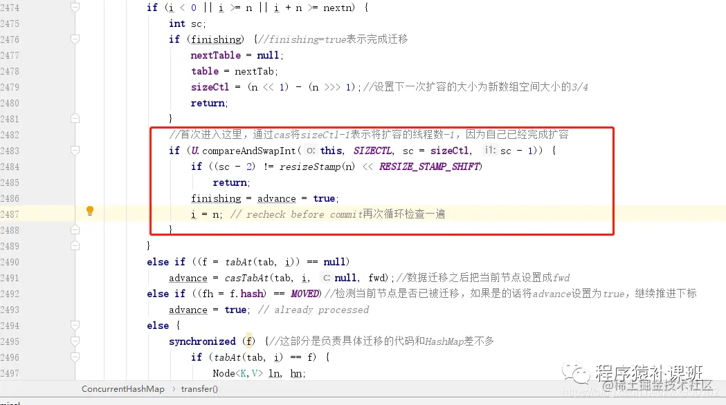Click the RESIZE_STAMP_SHIFT constant on line 2484
Image resolution: width=726 pixels, height=405 pixels.
tap(430, 167)
